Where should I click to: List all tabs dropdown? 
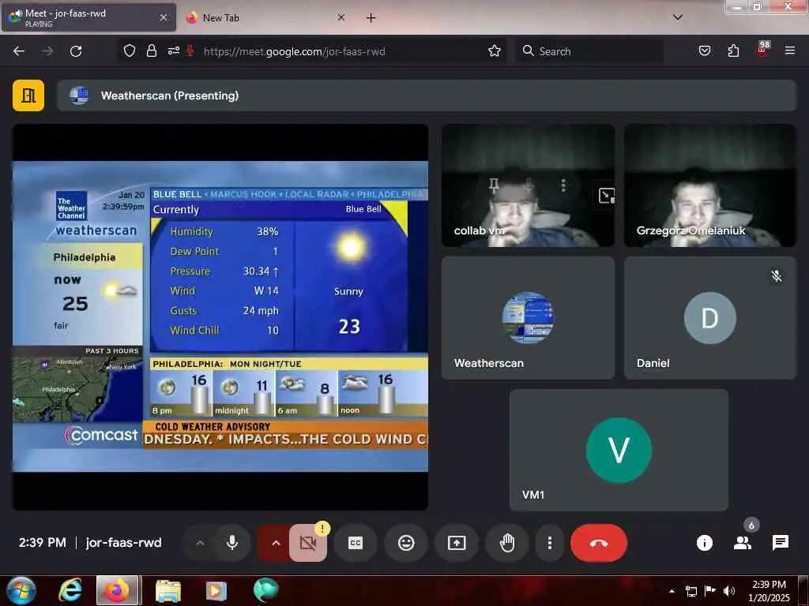[x=678, y=17]
